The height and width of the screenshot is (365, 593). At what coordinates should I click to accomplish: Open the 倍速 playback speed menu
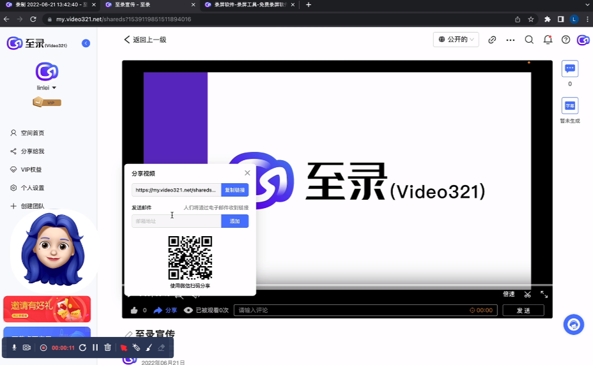coord(509,294)
